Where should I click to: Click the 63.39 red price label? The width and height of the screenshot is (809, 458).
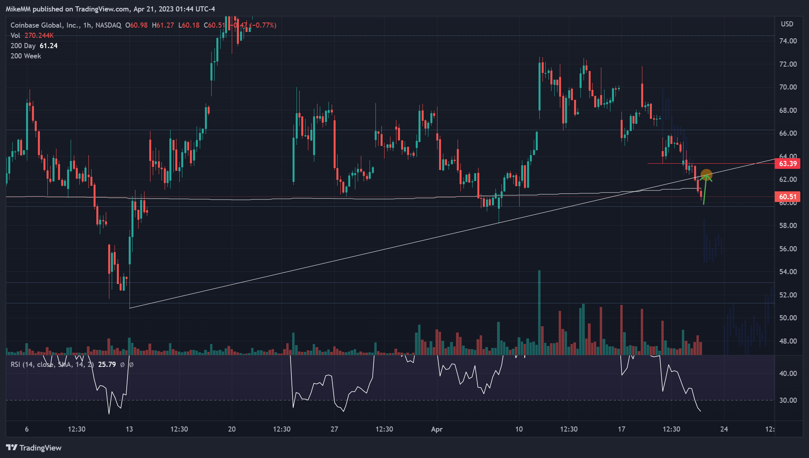pyautogui.click(x=788, y=164)
